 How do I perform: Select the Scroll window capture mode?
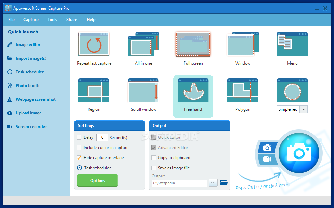coord(143,91)
